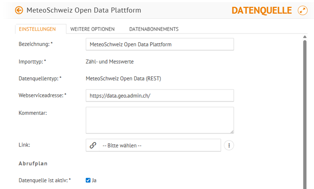Click the MeteoSchweiz Open Data (REST) value
This screenshot has width=314, height=189.
tap(124, 78)
